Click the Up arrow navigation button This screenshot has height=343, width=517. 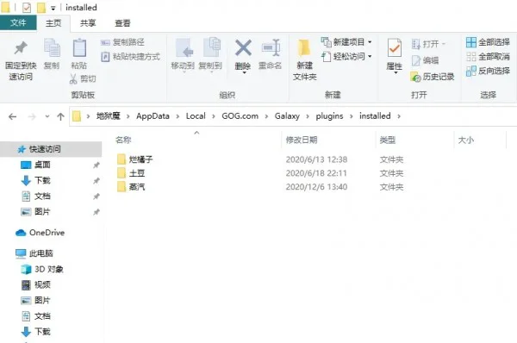(x=60, y=116)
